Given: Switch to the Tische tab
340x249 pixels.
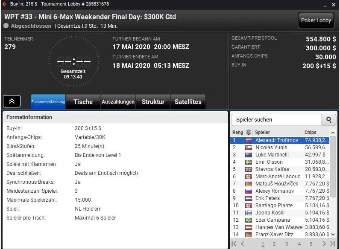Looking at the screenshot, I should pos(83,101).
